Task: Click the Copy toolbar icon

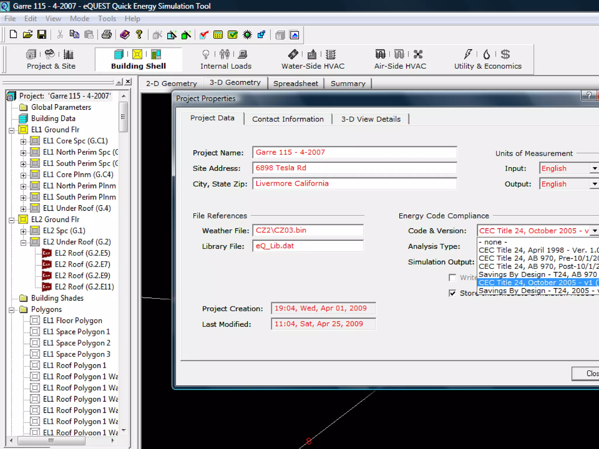Action: [x=74, y=35]
